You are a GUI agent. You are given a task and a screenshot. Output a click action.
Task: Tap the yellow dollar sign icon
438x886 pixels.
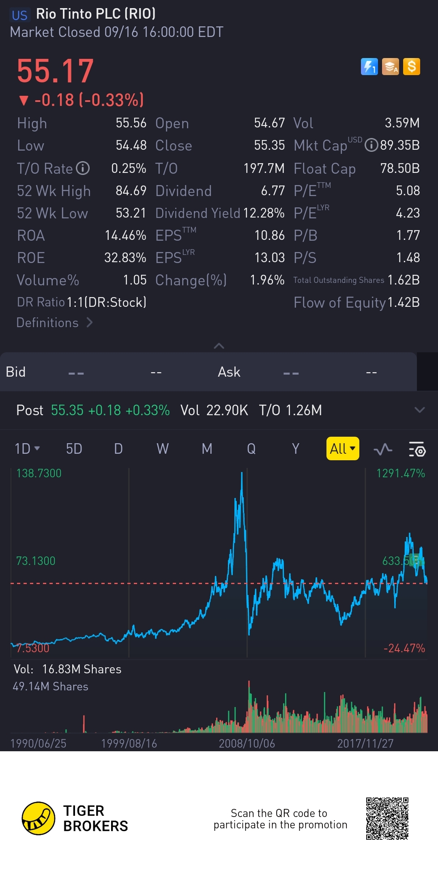412,67
